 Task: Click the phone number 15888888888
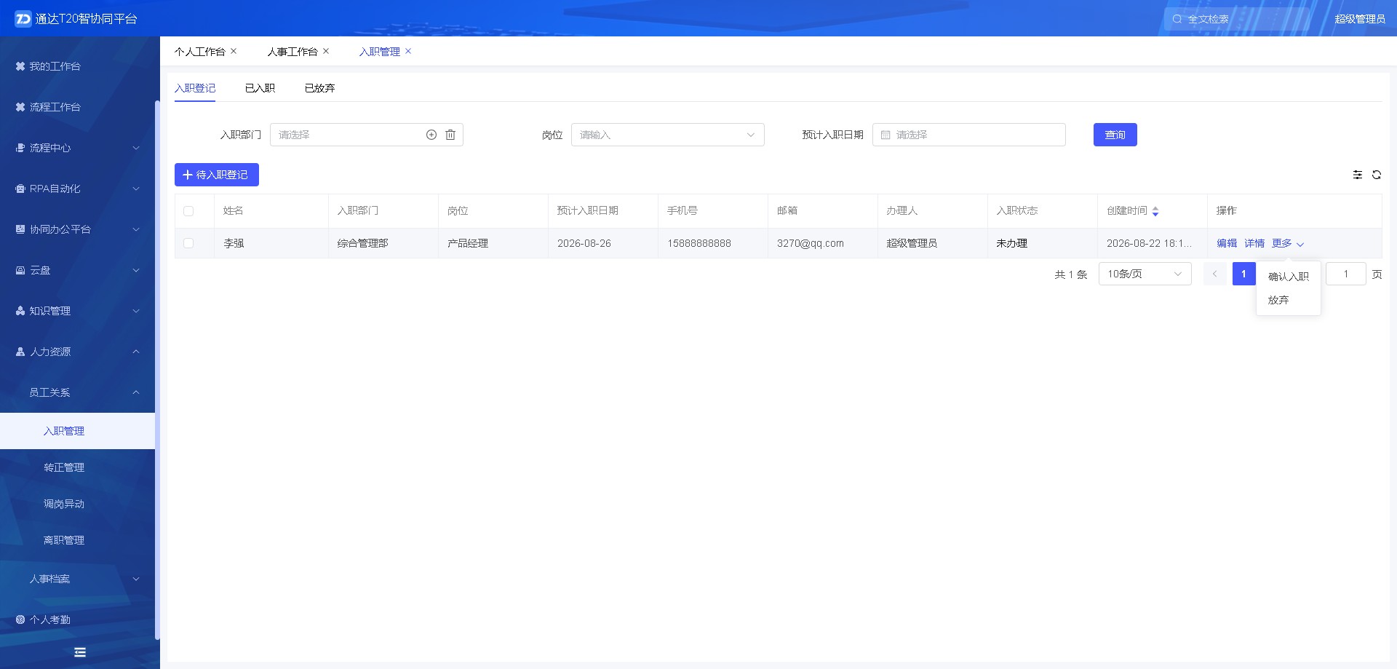click(x=699, y=243)
